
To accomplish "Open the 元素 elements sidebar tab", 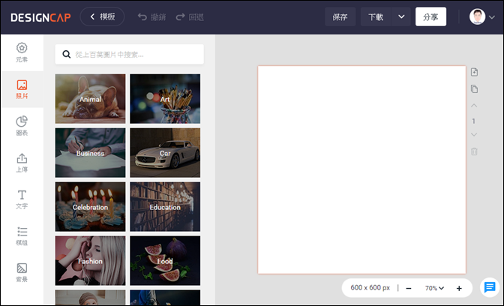I will (22, 52).
